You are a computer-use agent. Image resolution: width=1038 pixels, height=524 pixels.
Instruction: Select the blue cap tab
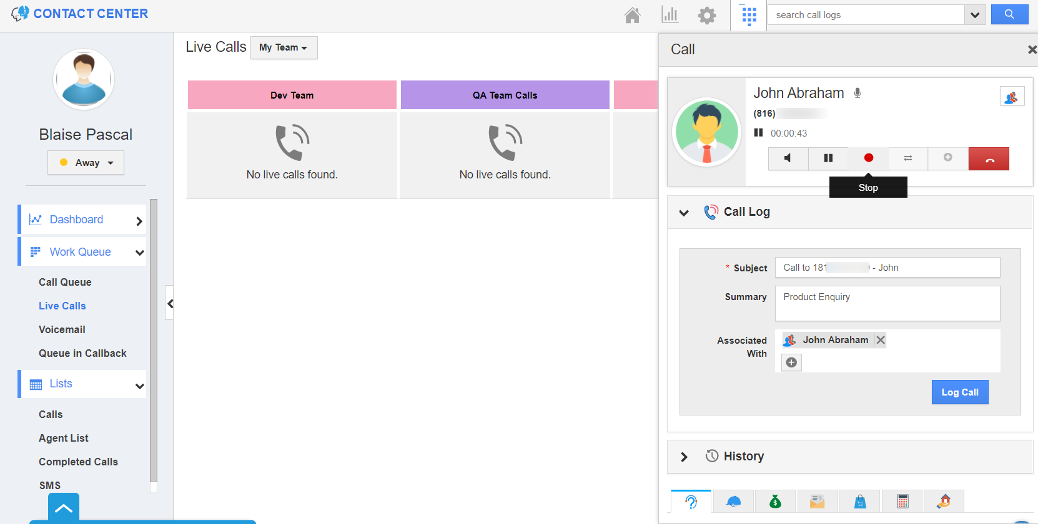733,502
